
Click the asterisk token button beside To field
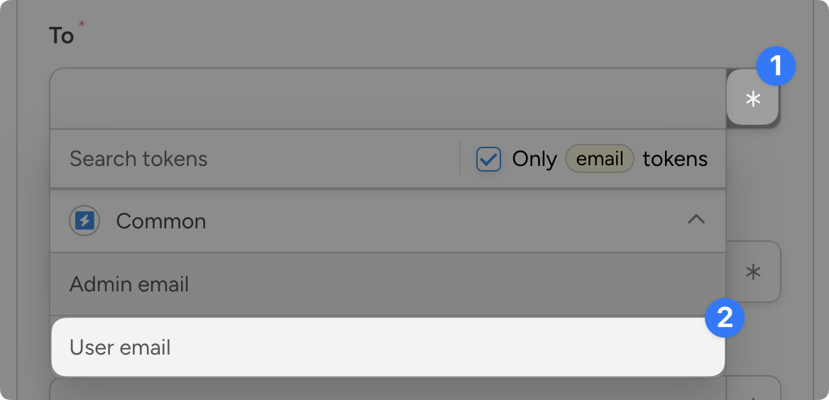[x=752, y=99]
